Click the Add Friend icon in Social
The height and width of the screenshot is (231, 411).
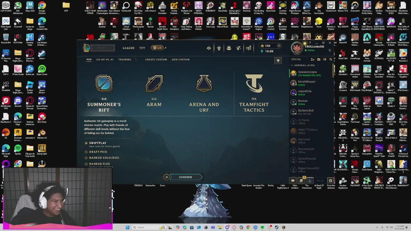pyautogui.click(x=313, y=59)
